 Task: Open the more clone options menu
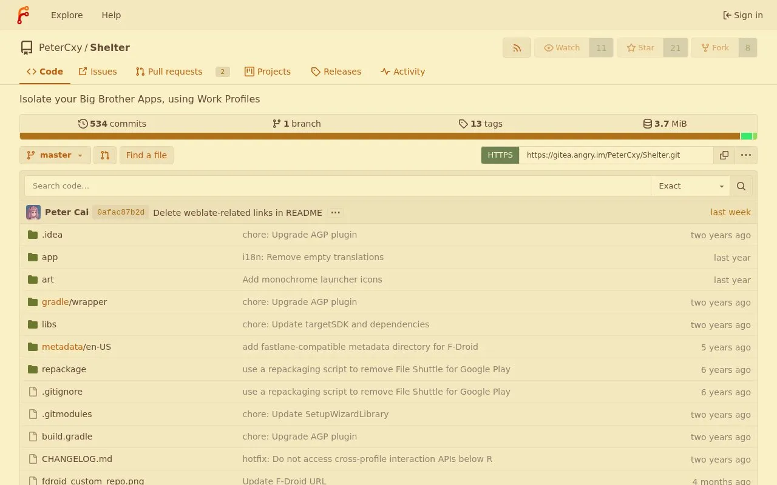[x=746, y=155]
